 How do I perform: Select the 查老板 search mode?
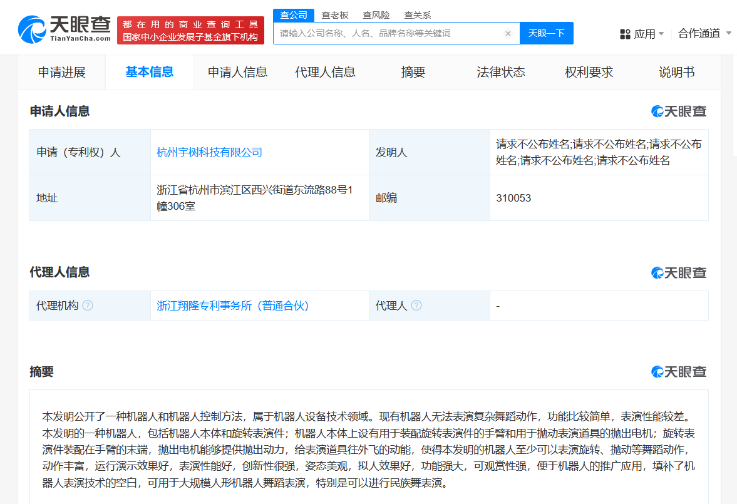(335, 15)
